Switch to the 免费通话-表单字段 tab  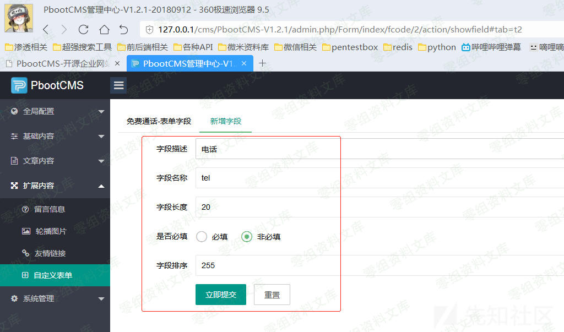159,121
